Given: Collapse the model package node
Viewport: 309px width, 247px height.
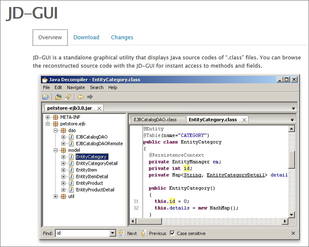Looking at the screenshot, I should 56,150.
